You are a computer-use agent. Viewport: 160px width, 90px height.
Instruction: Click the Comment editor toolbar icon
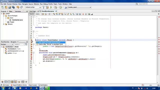pos(89,14)
